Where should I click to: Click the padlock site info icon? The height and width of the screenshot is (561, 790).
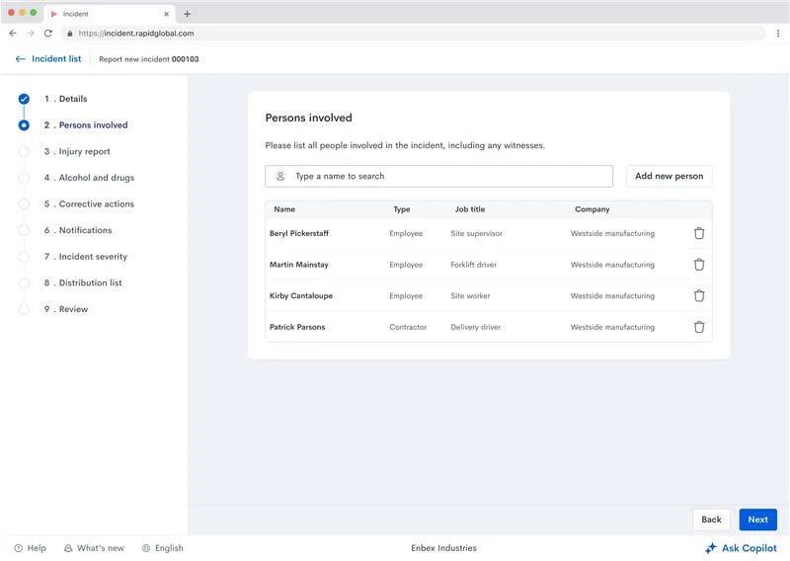[69, 34]
